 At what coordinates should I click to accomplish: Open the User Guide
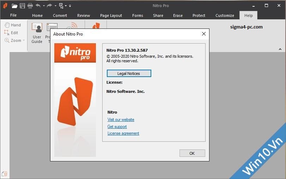[37, 33]
